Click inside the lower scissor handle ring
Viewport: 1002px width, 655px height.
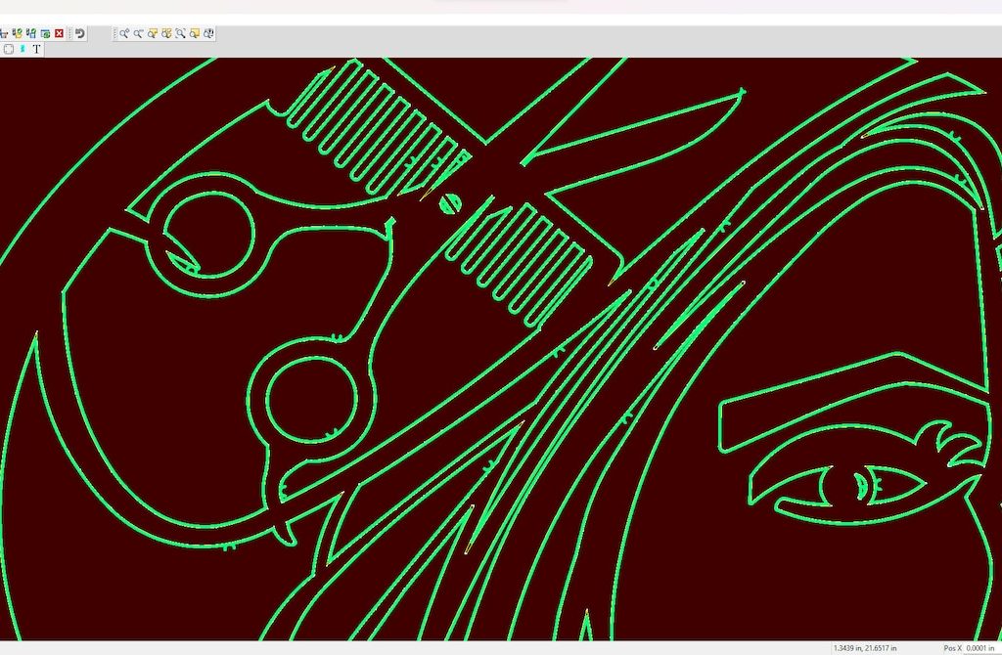coord(309,399)
